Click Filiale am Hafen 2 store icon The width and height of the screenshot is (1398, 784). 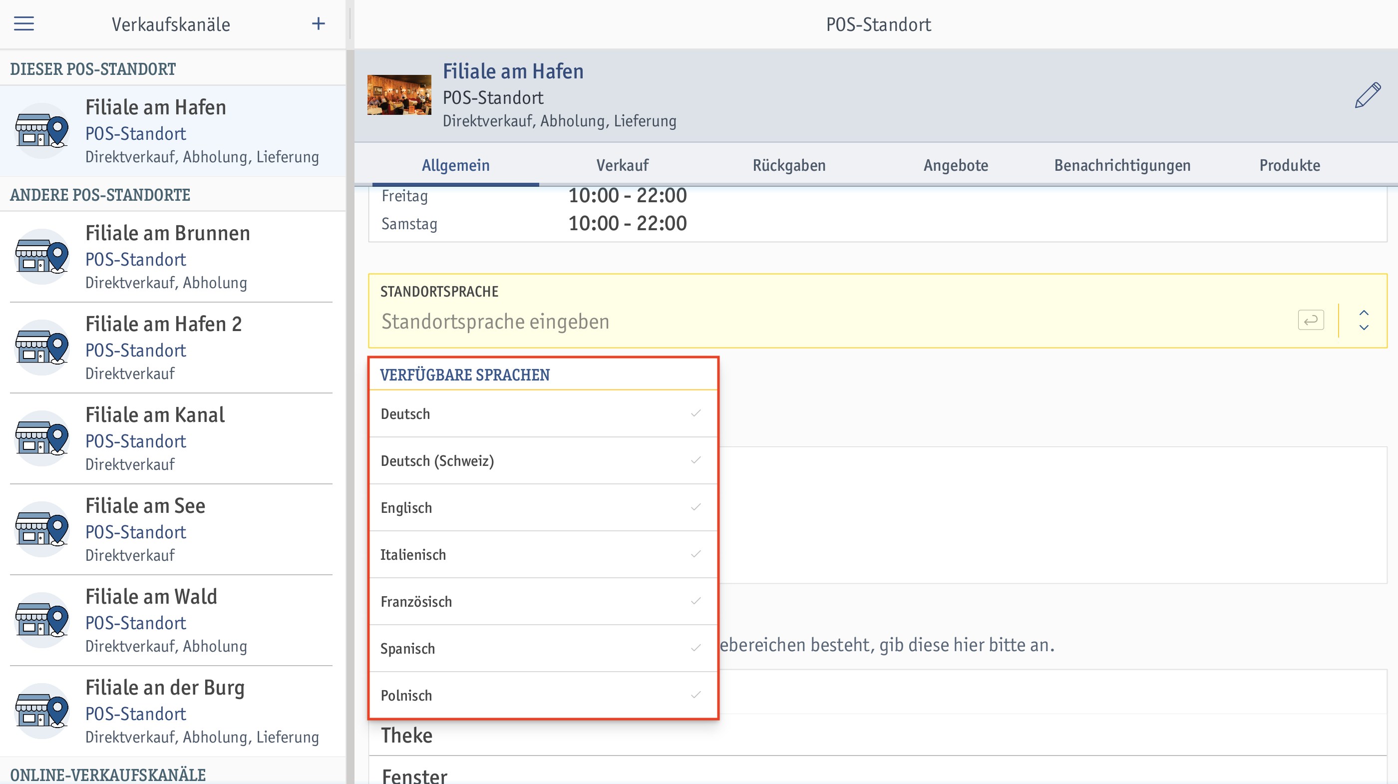tap(42, 348)
